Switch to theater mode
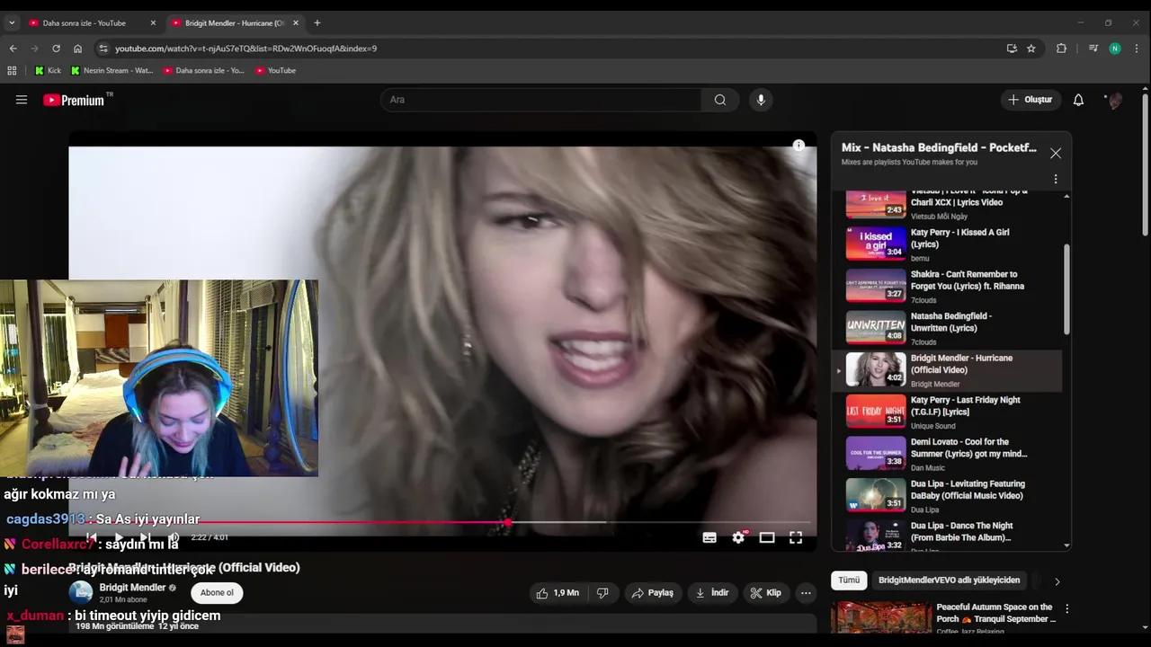The width and height of the screenshot is (1151, 647). [x=767, y=537]
